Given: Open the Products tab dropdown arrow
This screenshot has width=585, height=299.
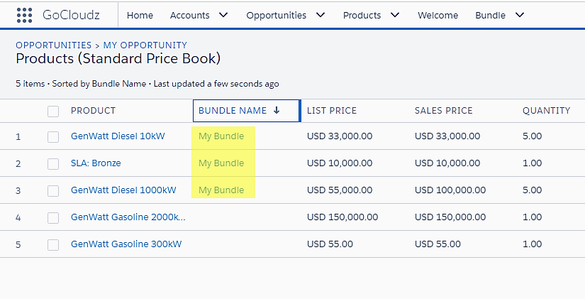Looking at the screenshot, I should pos(395,15).
